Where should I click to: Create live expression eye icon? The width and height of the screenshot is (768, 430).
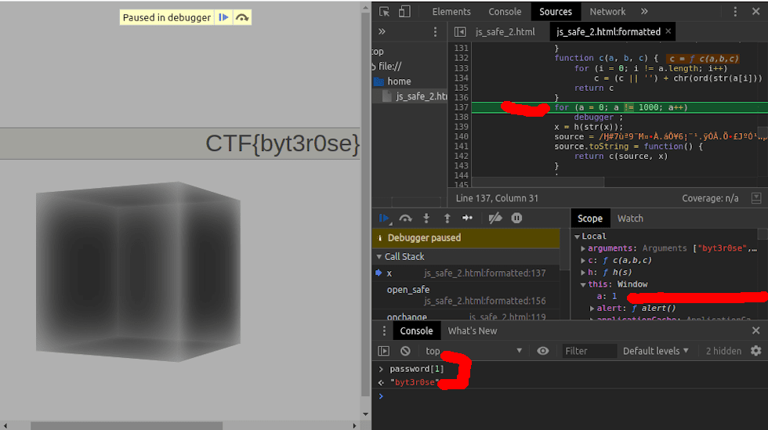point(542,351)
